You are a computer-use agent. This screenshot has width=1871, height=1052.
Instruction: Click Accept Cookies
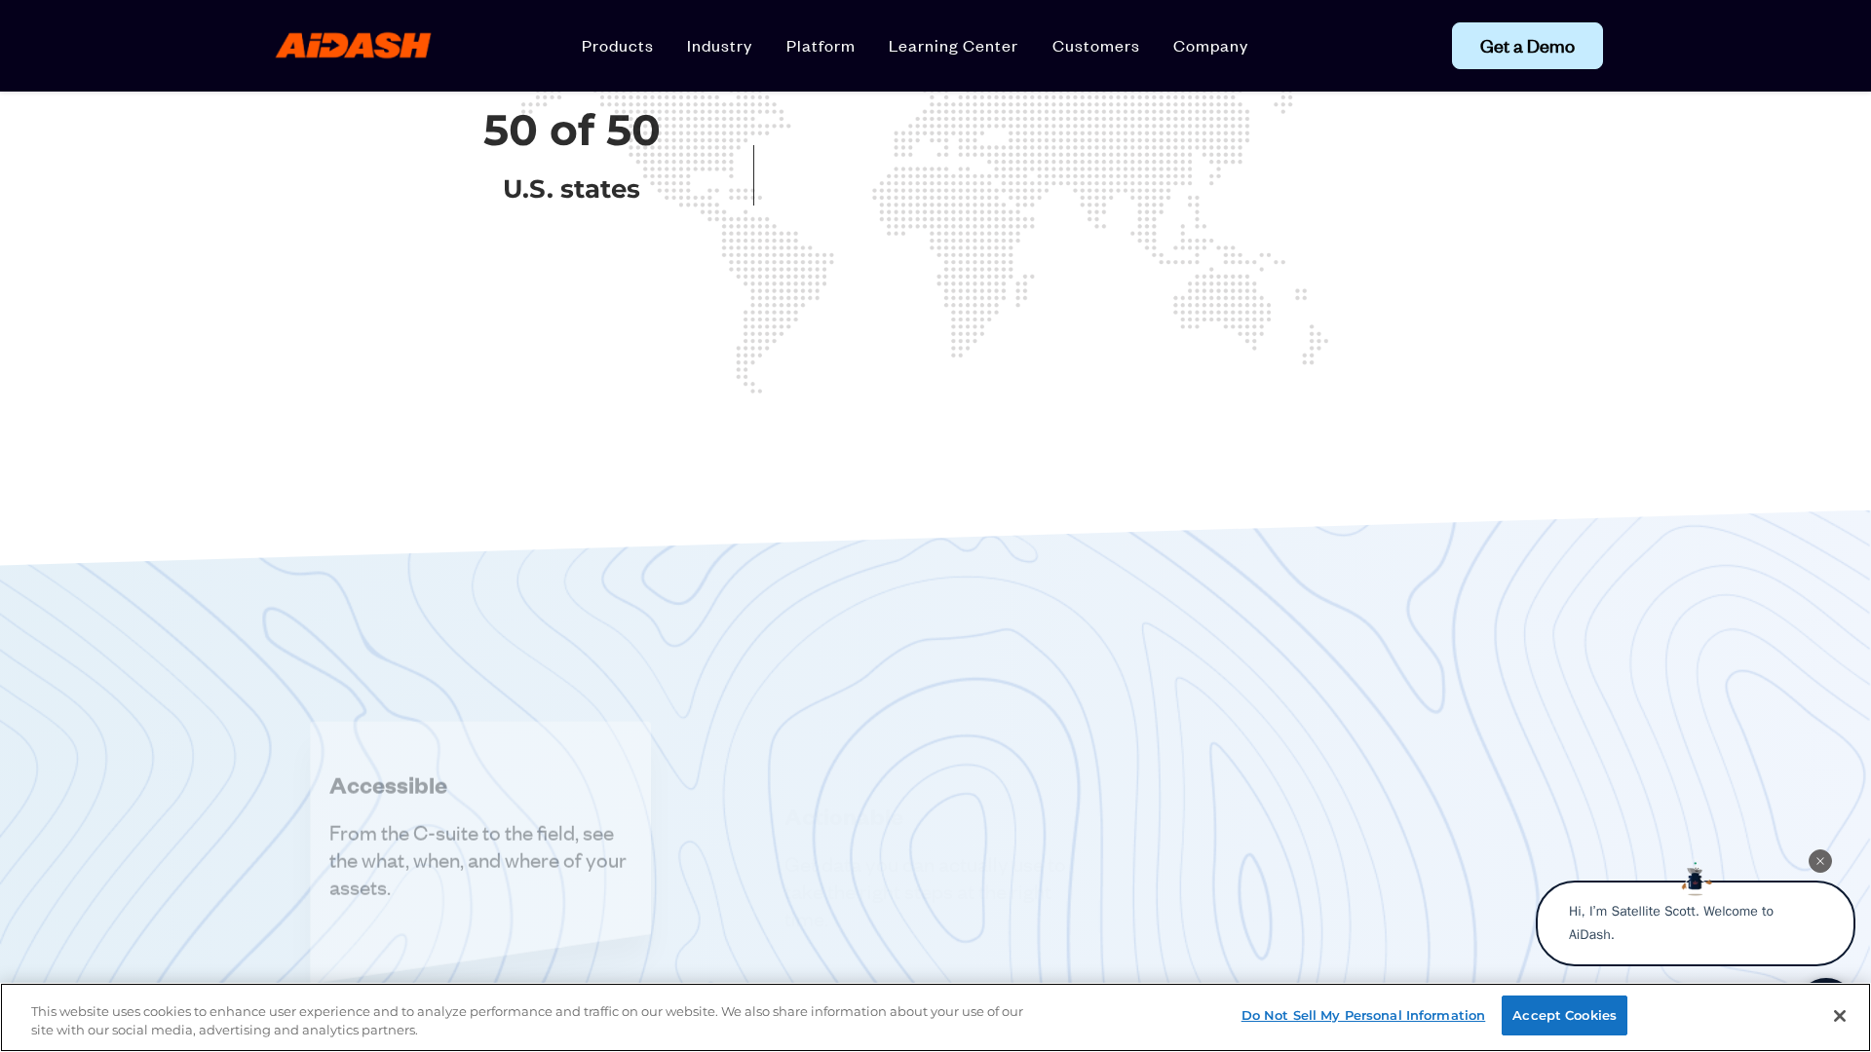pos(1564,1015)
